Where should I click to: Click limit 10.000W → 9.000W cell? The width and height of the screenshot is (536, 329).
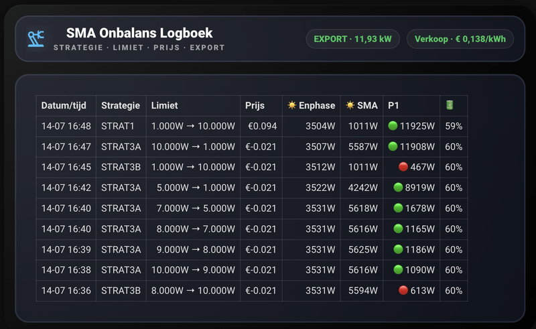point(193,270)
